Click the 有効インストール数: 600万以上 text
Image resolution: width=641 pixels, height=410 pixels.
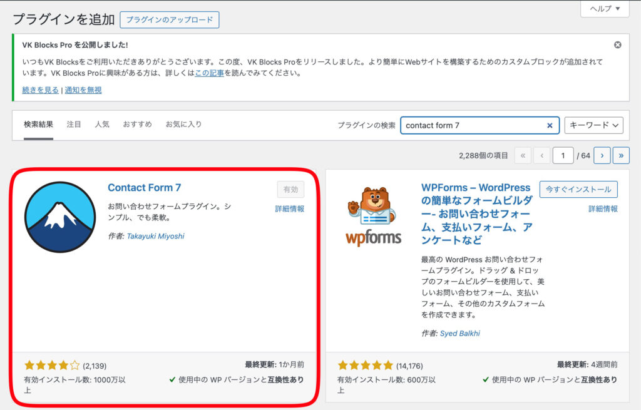[x=386, y=385]
